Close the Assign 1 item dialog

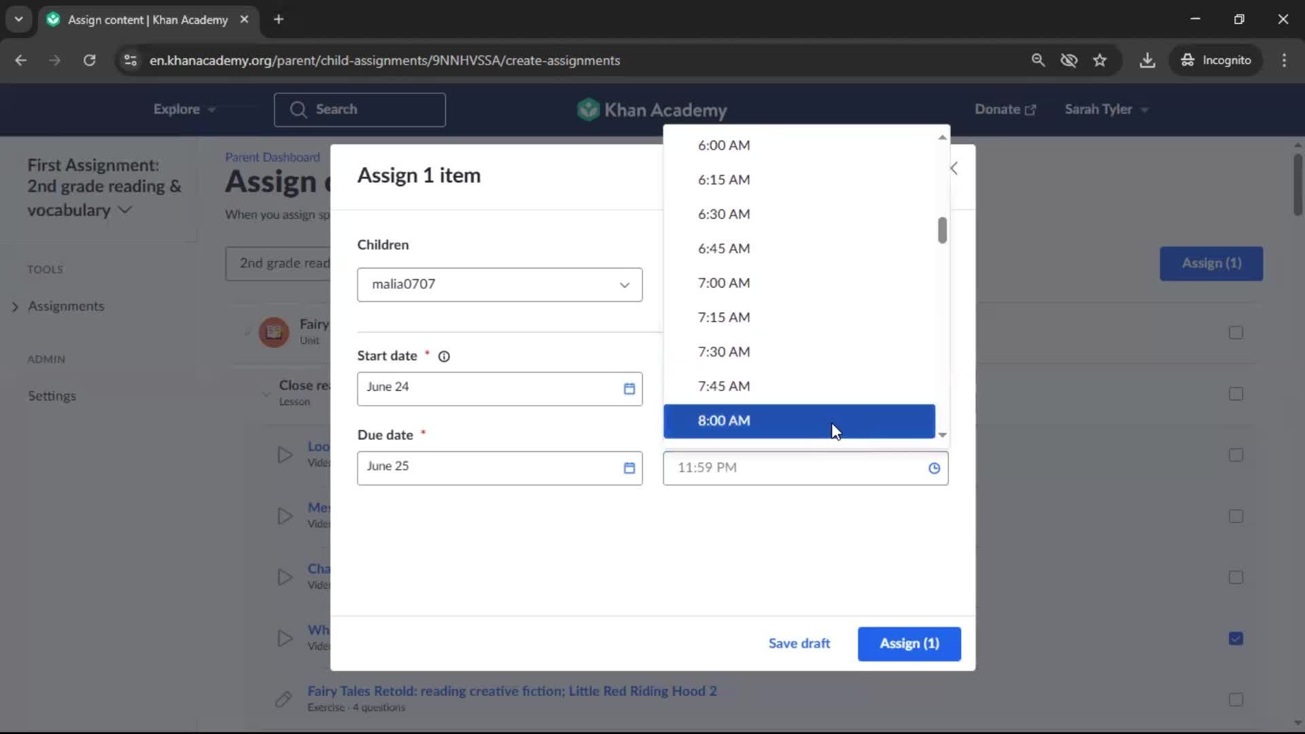pyautogui.click(x=954, y=169)
